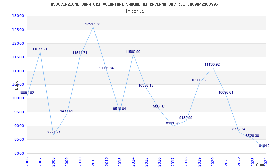Click the 9433.61 data label
Image resolution: width=269 pixels, height=168 pixels.
(x=66, y=111)
